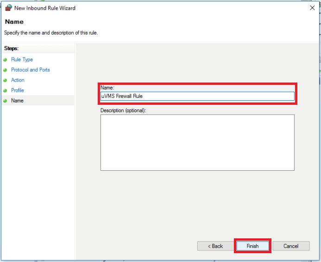Click the green bullet beside Action
This screenshot has height=262, width=321.
point(5,80)
